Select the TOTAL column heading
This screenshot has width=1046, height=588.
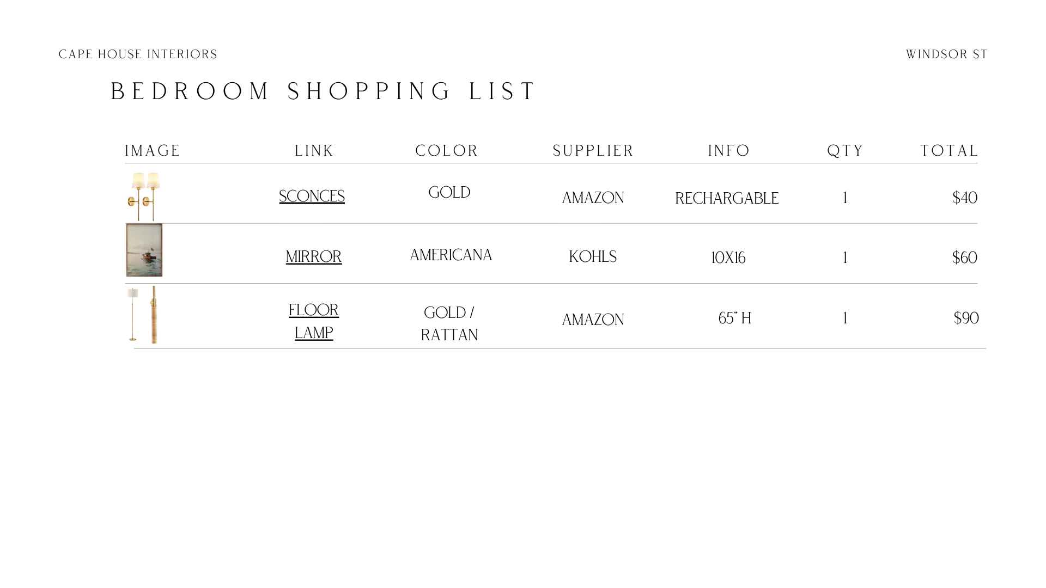[x=950, y=151]
